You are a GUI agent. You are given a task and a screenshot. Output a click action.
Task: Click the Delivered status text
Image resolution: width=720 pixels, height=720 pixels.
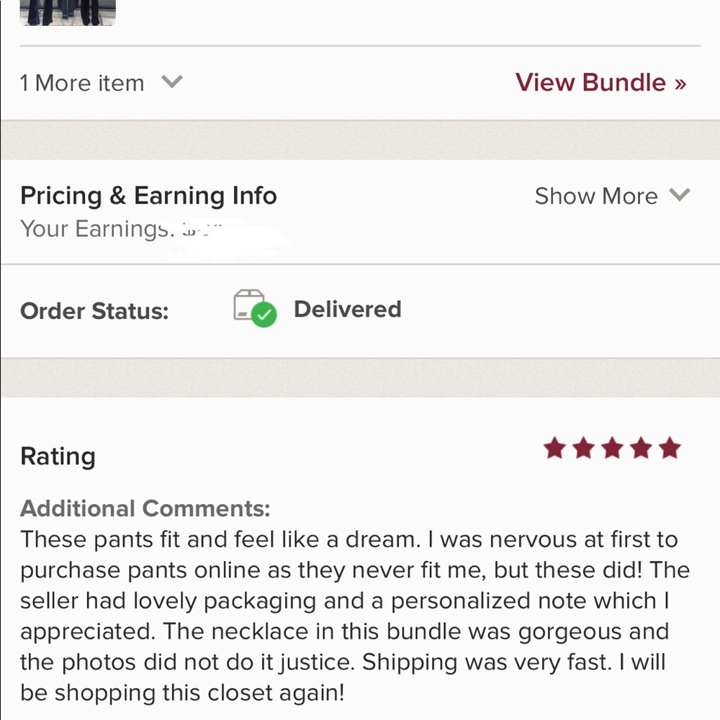(348, 309)
